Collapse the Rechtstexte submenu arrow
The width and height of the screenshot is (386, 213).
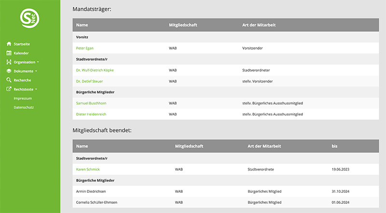36,89
